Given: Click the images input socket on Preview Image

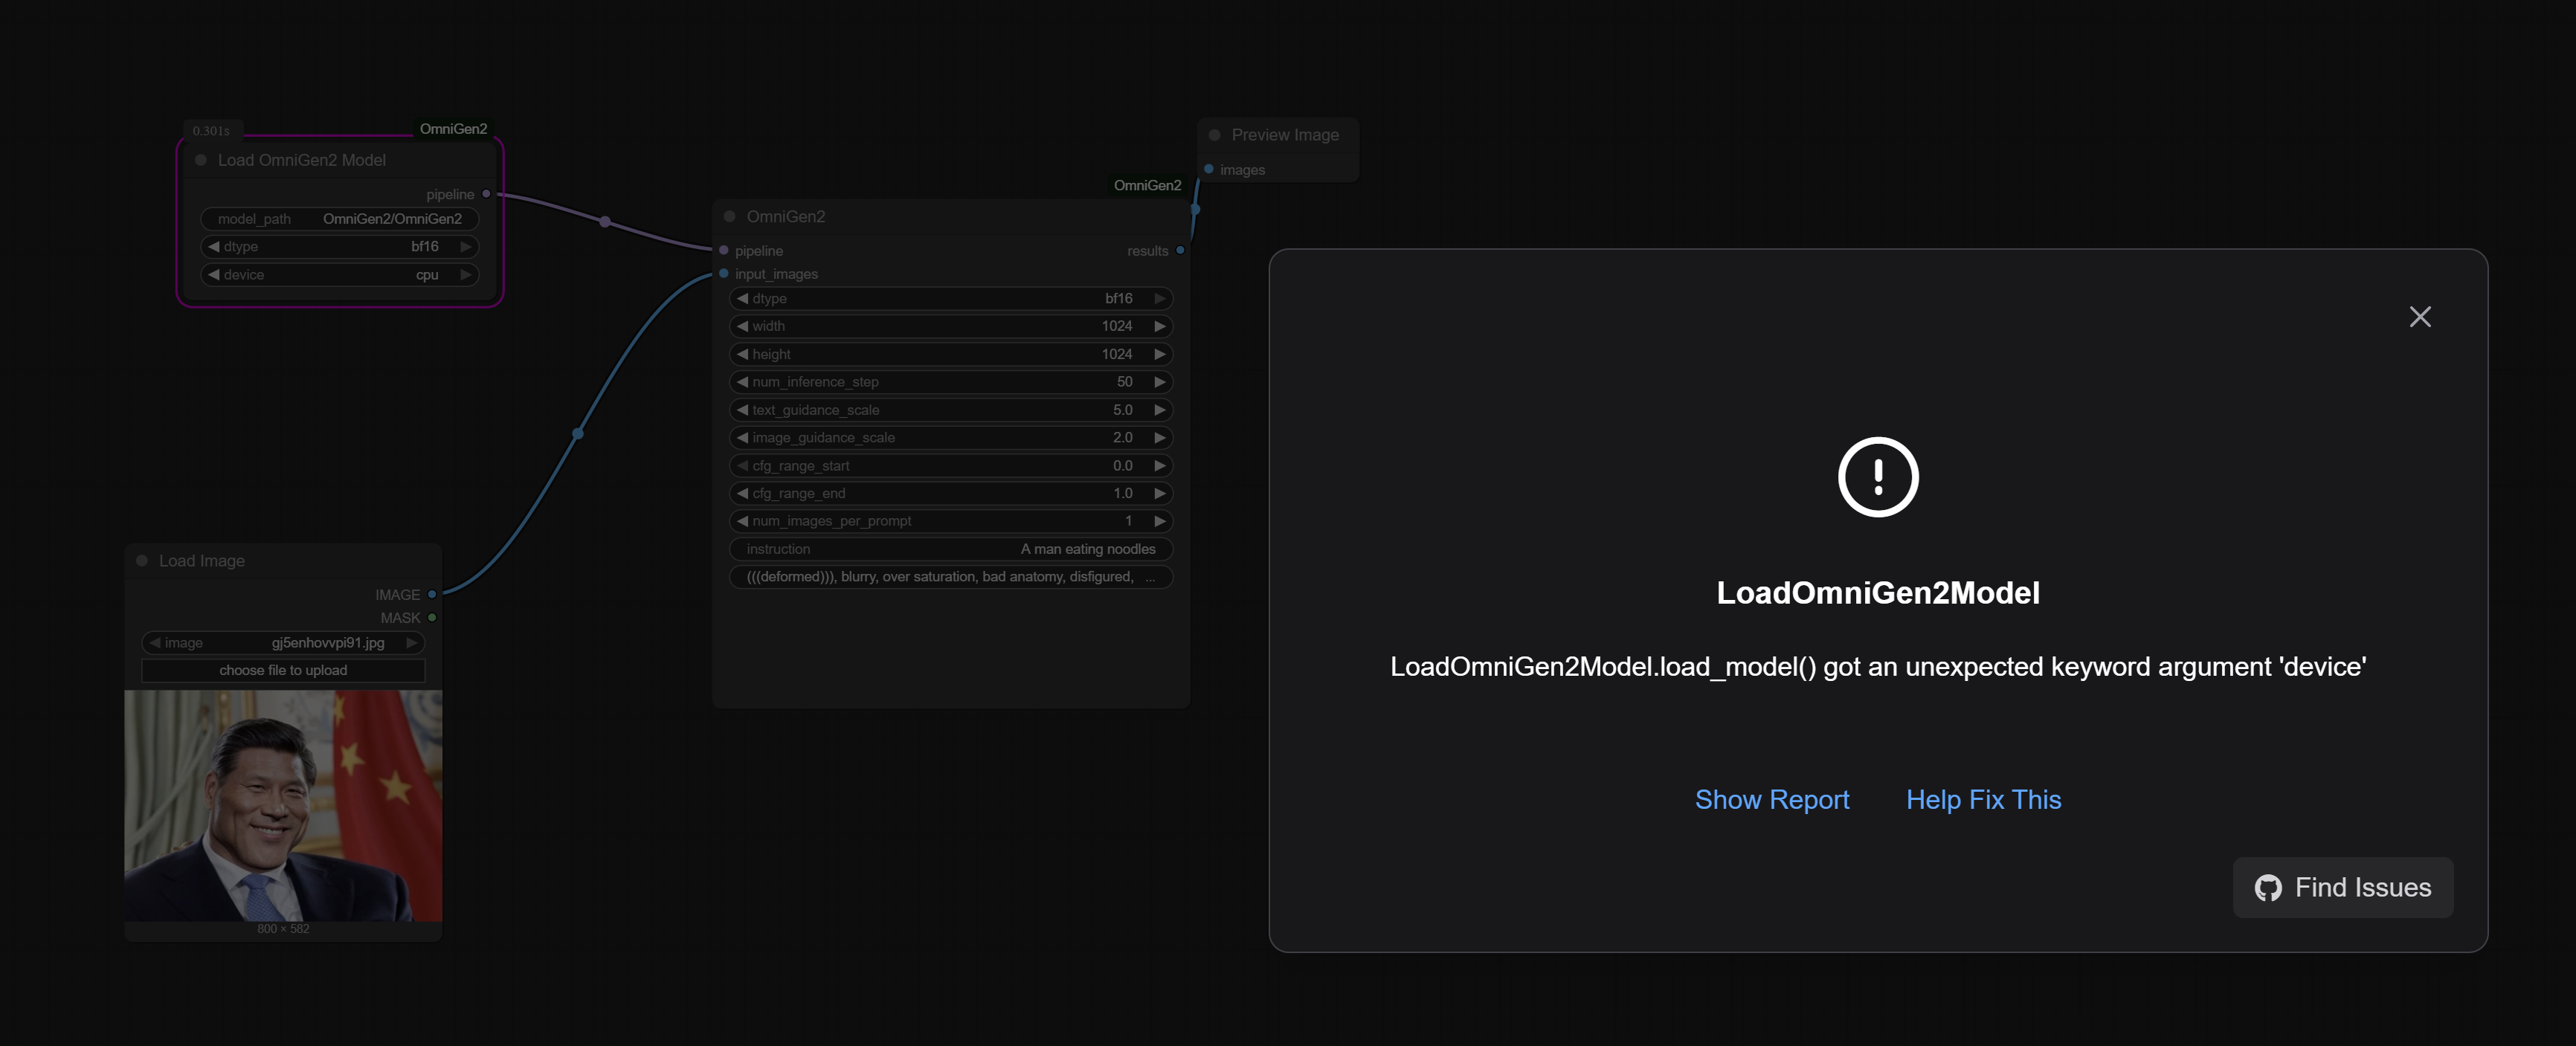Looking at the screenshot, I should [1209, 169].
